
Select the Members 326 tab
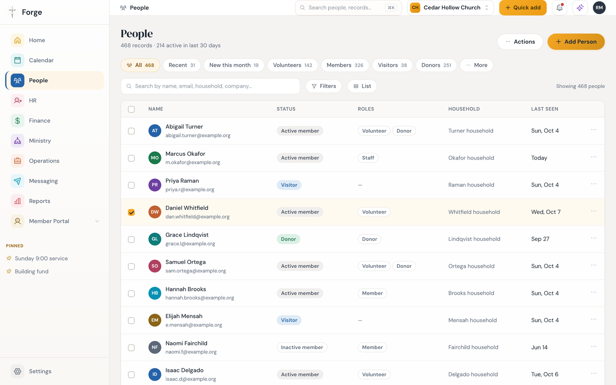345,65
